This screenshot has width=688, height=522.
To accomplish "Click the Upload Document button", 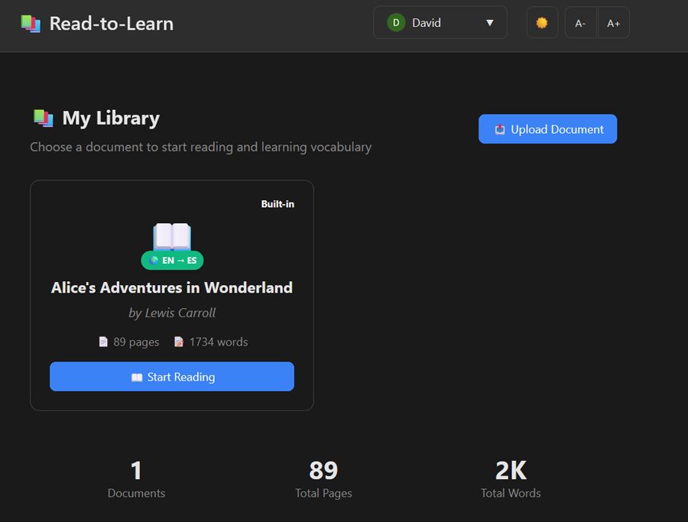I will coord(547,128).
